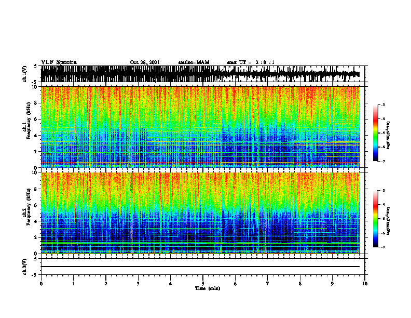
Task: Click the ch.2 frequency tick label "8"
Action: point(37,189)
